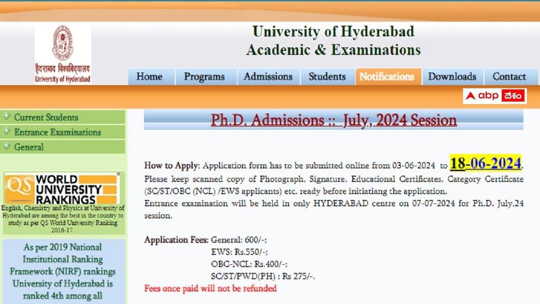Click the abp దేశం news channel logo
Image resolution: width=540 pixels, height=304 pixels.
(x=495, y=96)
